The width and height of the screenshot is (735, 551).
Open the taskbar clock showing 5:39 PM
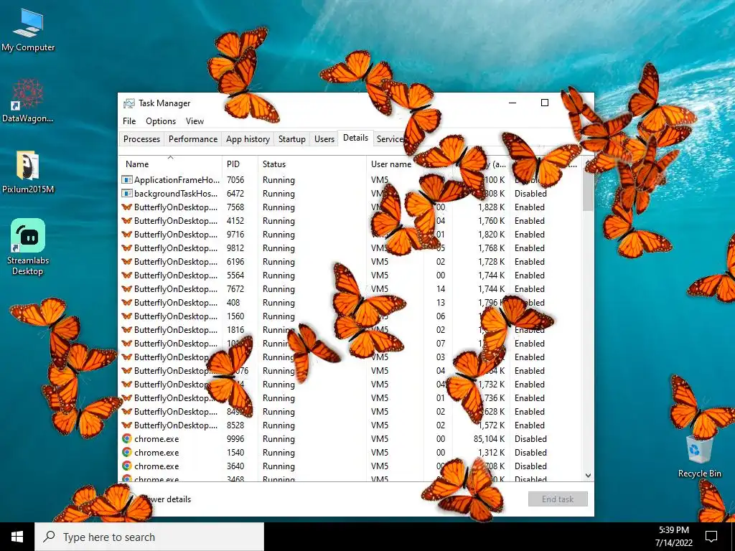pos(673,537)
